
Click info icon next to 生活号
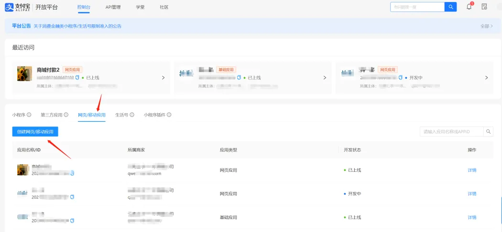132,115
